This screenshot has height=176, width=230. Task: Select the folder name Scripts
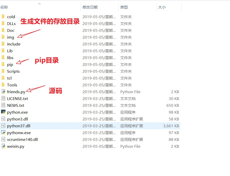(13, 71)
